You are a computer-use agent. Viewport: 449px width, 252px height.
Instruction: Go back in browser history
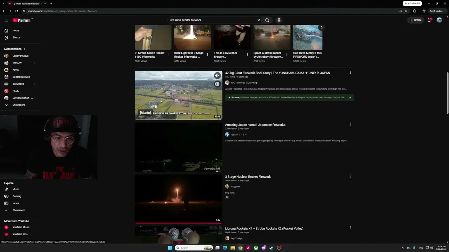pos(4,11)
